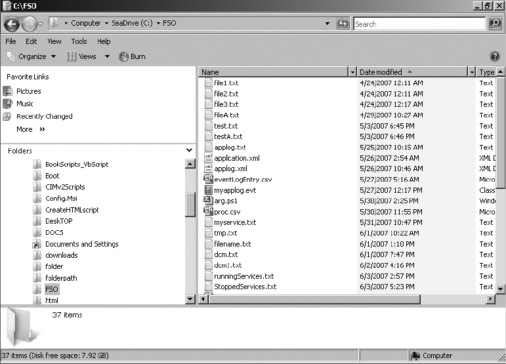Open the Name column filter dropdown
The height and width of the screenshot is (364, 506).
pyautogui.click(x=352, y=72)
